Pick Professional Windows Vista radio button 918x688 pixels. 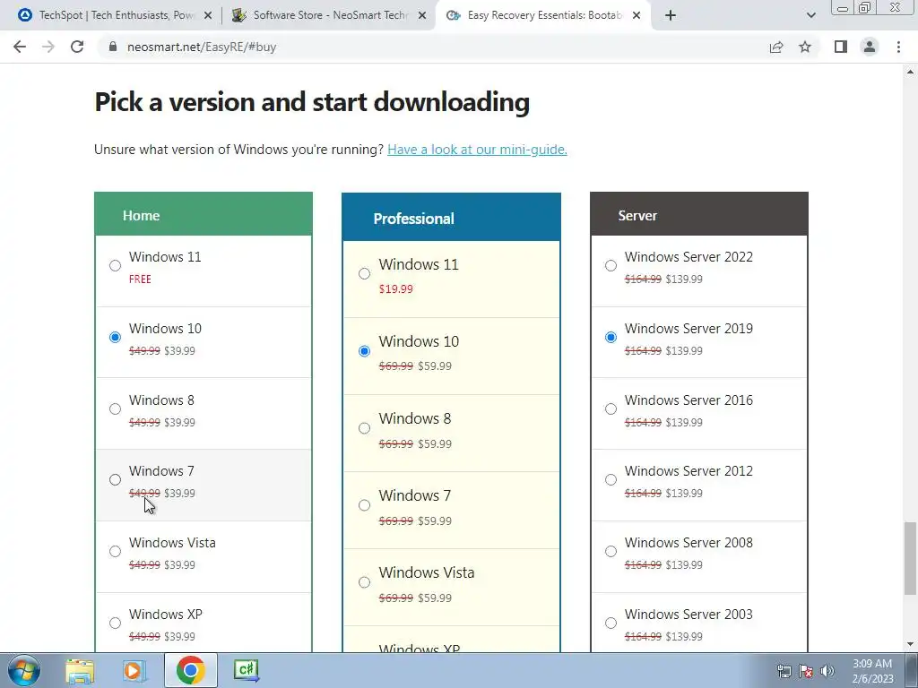click(x=364, y=582)
